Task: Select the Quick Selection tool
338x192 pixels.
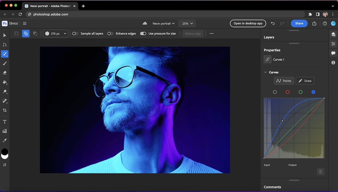Action: point(5,54)
